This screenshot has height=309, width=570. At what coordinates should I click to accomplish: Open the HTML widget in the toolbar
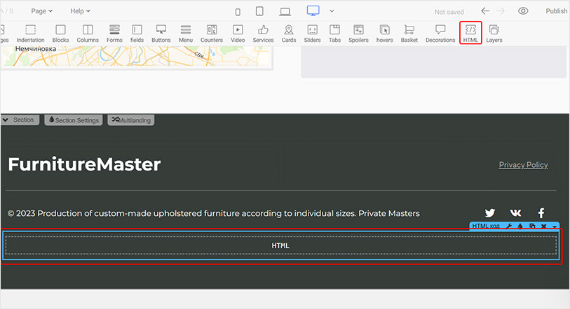click(x=470, y=33)
